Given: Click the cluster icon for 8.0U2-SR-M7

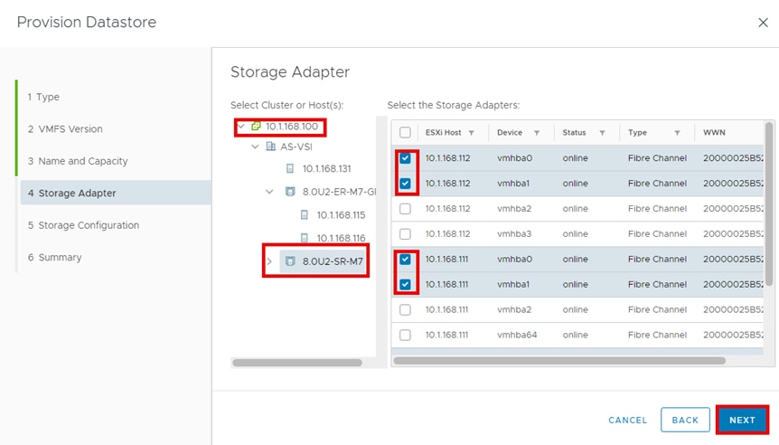Looking at the screenshot, I should click(290, 262).
